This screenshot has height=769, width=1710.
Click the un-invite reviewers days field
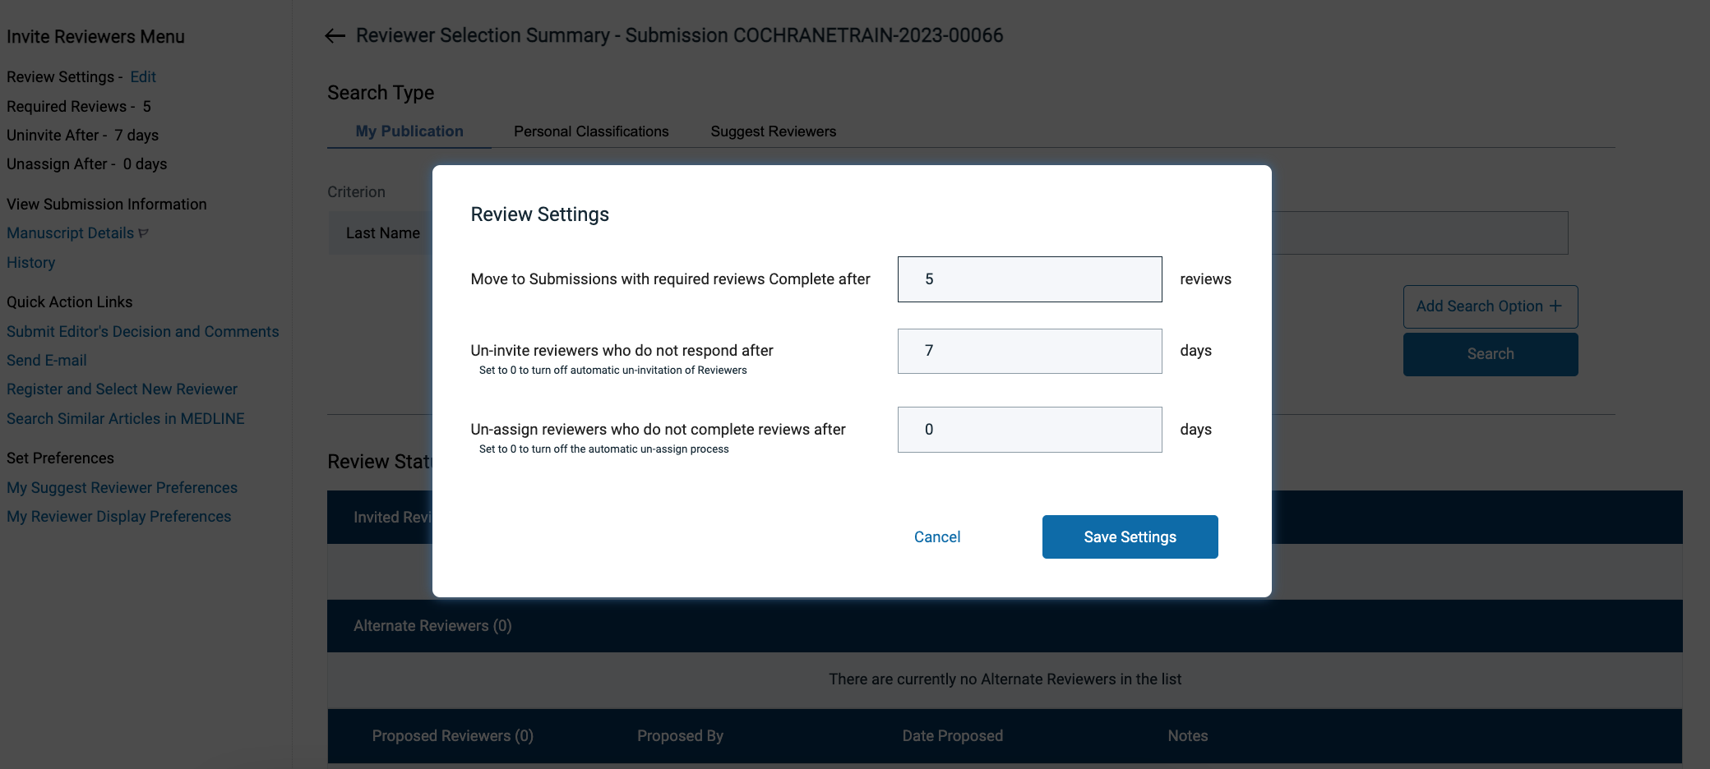tap(1029, 351)
